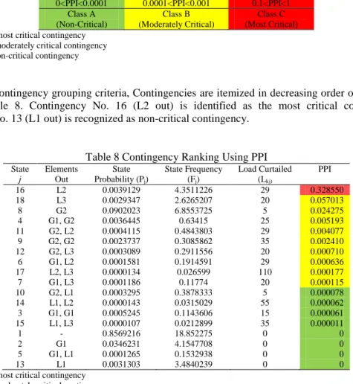
Task: Click the green PPI value 0.000078
Action: click(x=326, y=292)
